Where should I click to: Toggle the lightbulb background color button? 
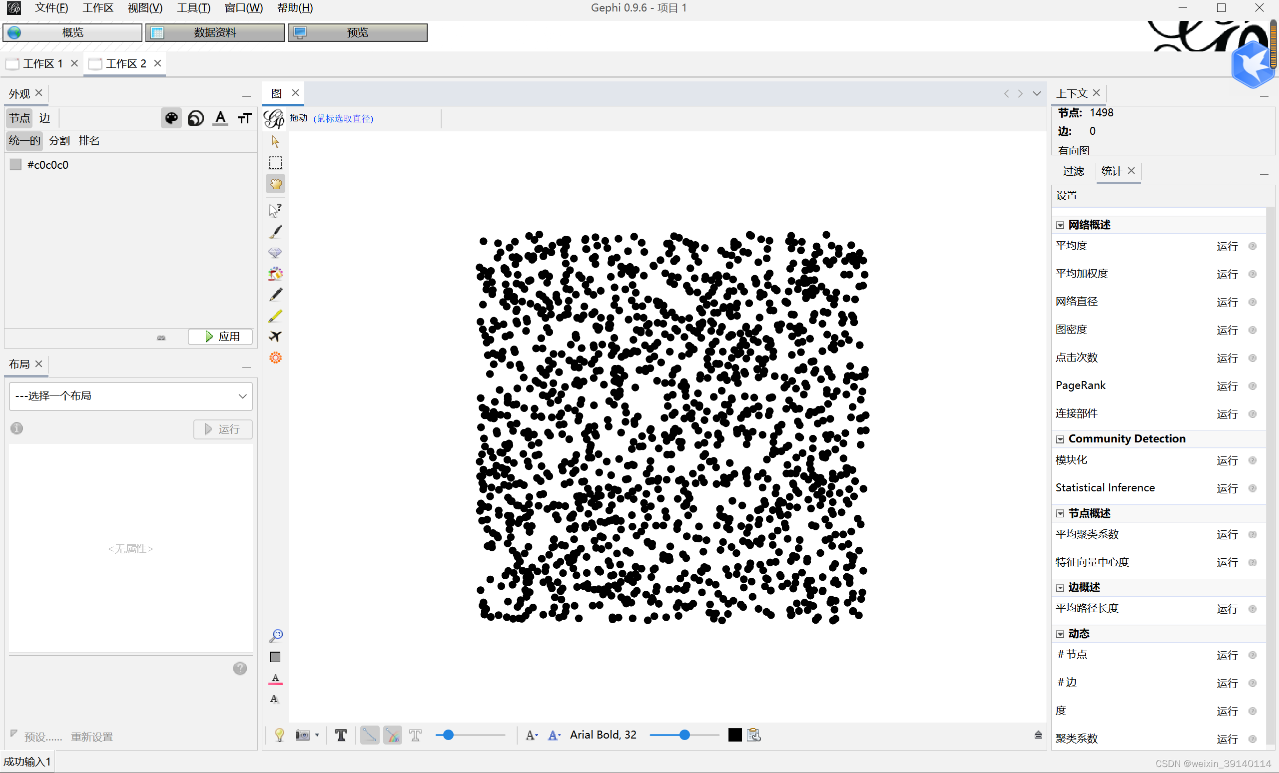(279, 735)
